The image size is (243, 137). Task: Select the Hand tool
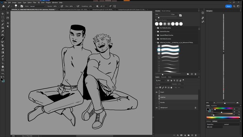tap(3, 67)
